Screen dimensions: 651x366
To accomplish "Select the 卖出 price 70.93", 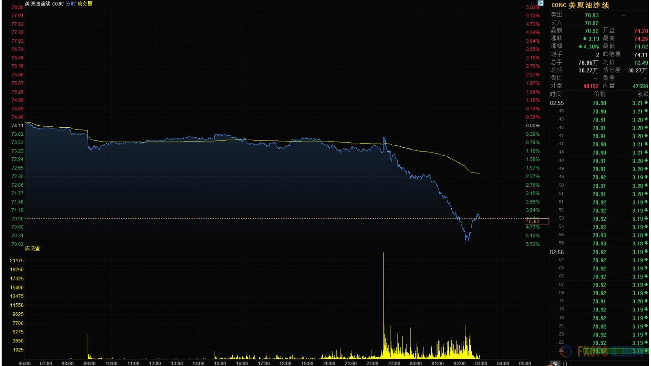I will (592, 15).
